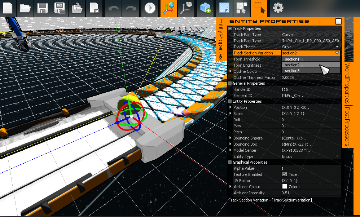Click the Redo arrow icon
Image resolution: width=360 pixels, height=217 pixels.
click(131, 8)
